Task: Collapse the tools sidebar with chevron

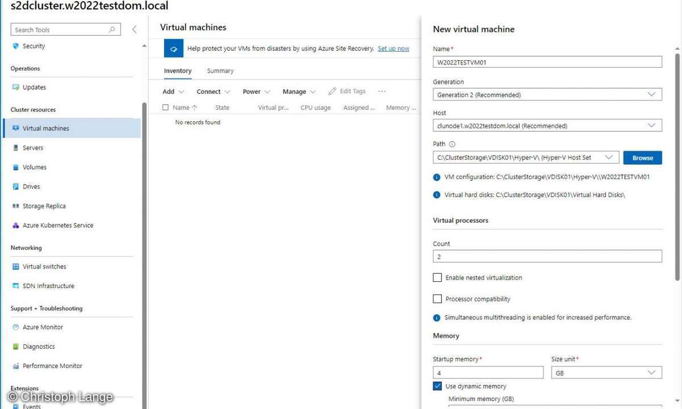Action: click(x=134, y=30)
